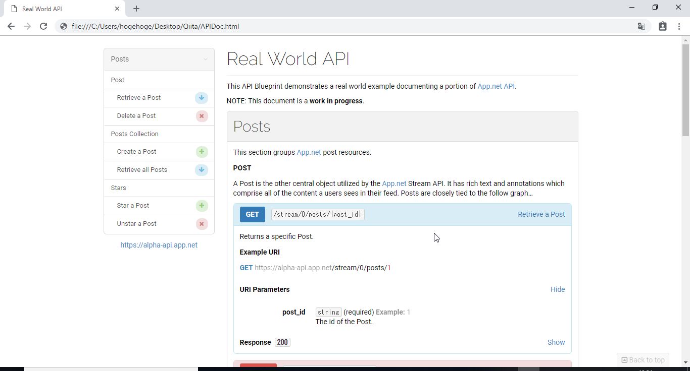Hide the URI Parameters section
The width and height of the screenshot is (690, 371).
(557, 289)
